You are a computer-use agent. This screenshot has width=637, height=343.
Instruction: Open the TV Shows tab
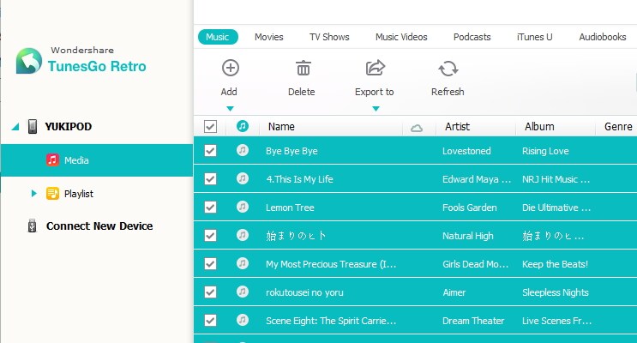pyautogui.click(x=329, y=37)
